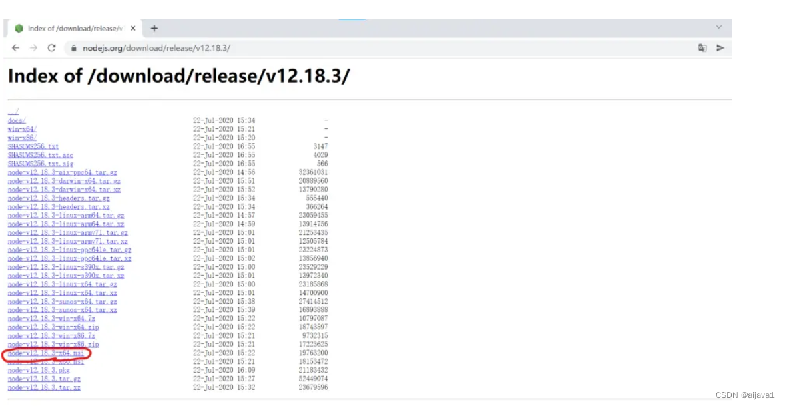Image resolution: width=785 pixels, height=406 pixels.
Task: Click the browser forward arrow
Action: point(33,48)
